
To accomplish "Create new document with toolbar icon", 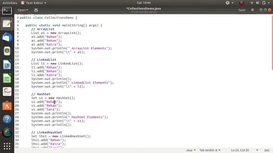I will click(36, 10).
